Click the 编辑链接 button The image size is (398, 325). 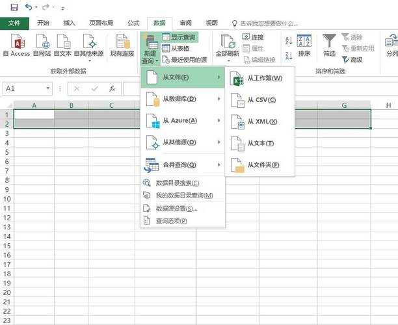pyautogui.click(x=259, y=60)
